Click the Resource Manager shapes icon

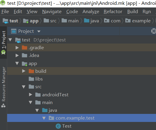click(x=3, y=106)
